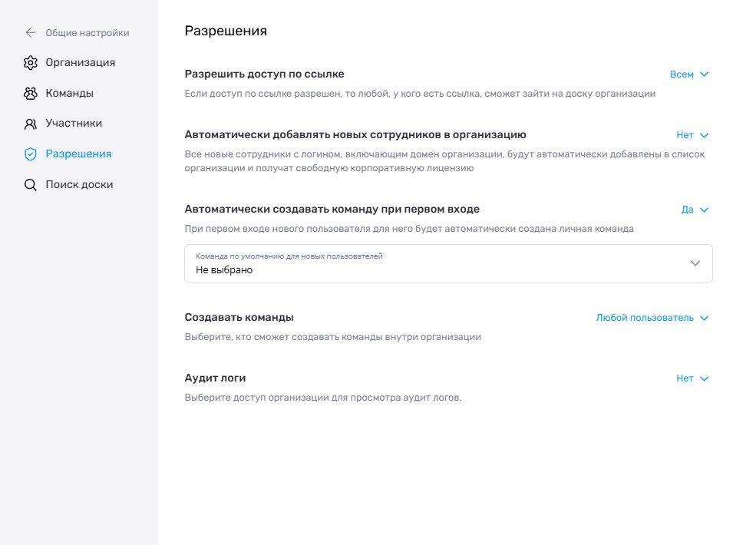Click the gear icon for Организация
The height and width of the screenshot is (545, 733).
pos(31,63)
